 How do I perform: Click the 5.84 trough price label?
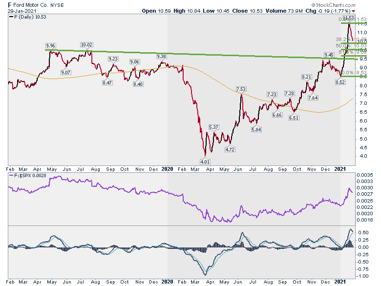256,130
